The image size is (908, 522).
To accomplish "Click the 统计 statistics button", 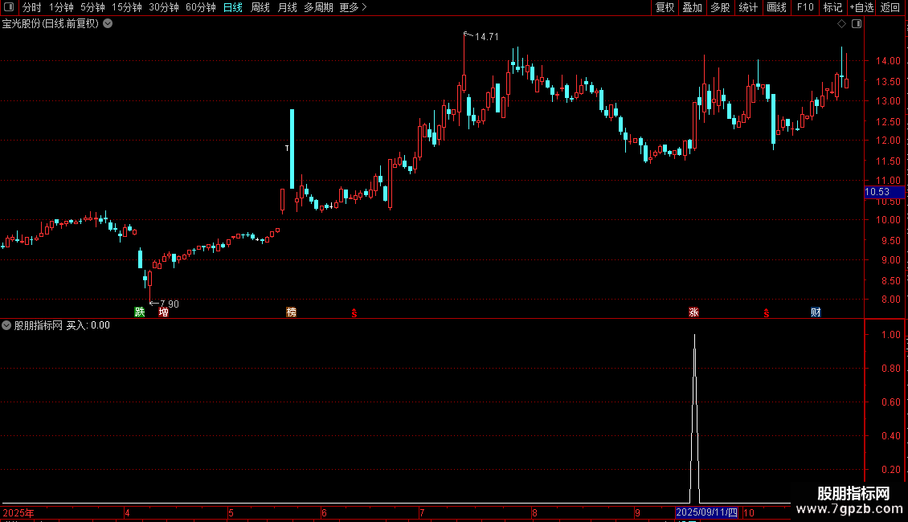I will point(748,7).
